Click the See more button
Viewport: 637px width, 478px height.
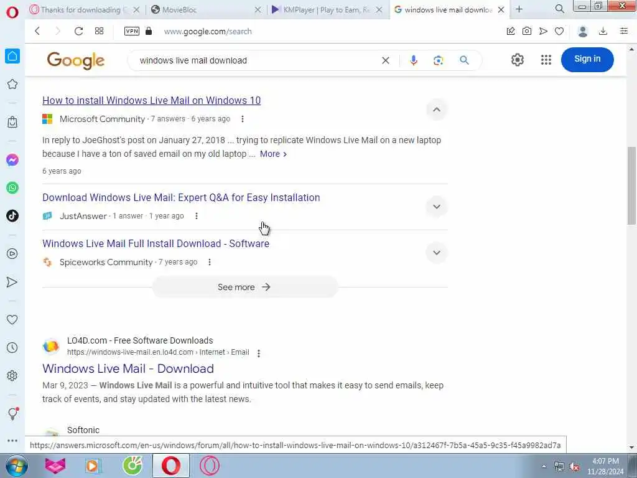(x=245, y=287)
